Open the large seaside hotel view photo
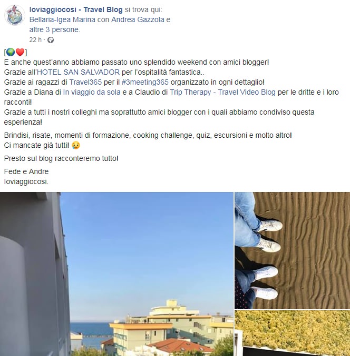Screen dimensions: 350x356 [116, 274]
